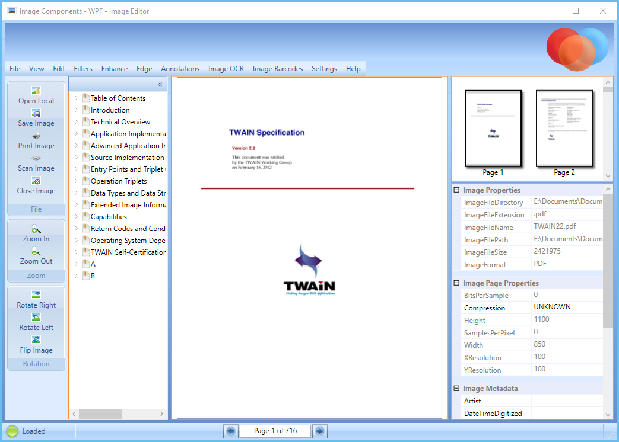
Task: Go to the previous page arrow
Action: [231, 431]
